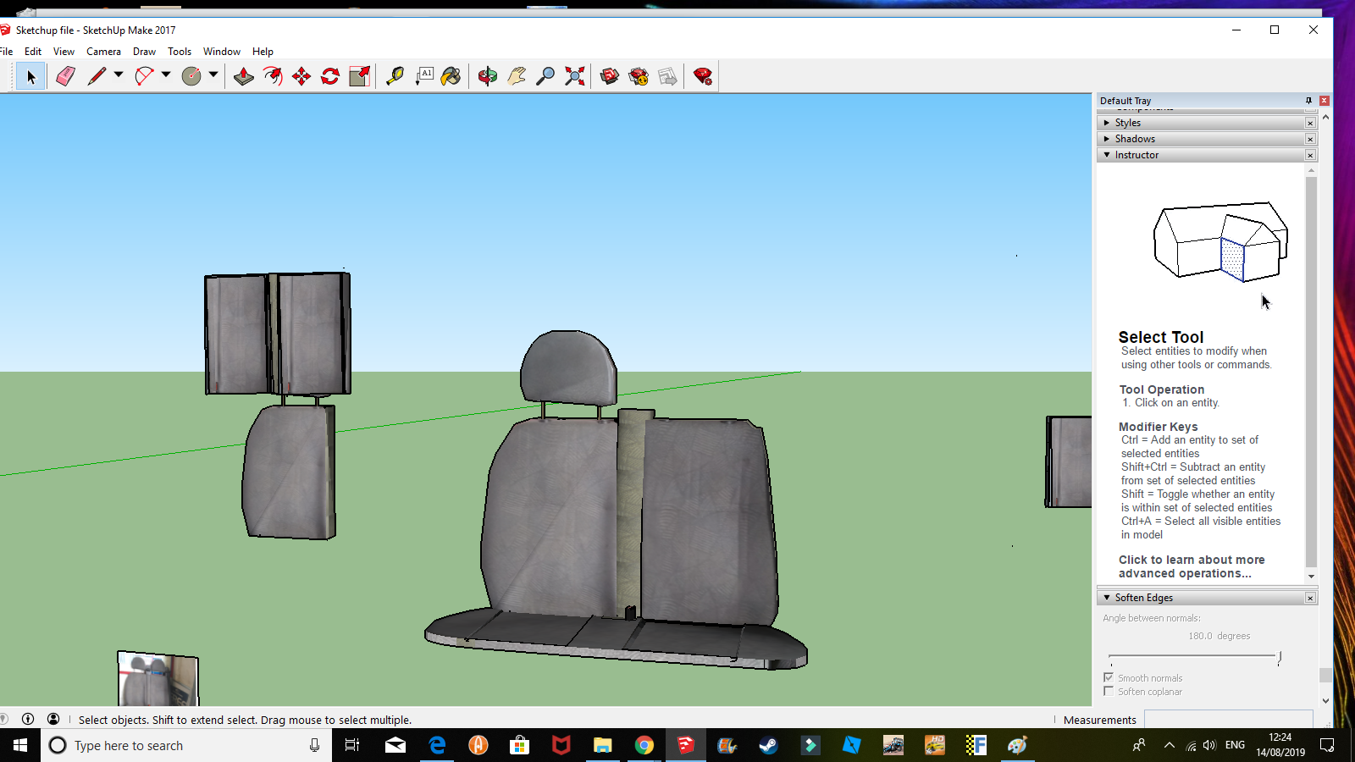Open the Window menu

point(222,52)
